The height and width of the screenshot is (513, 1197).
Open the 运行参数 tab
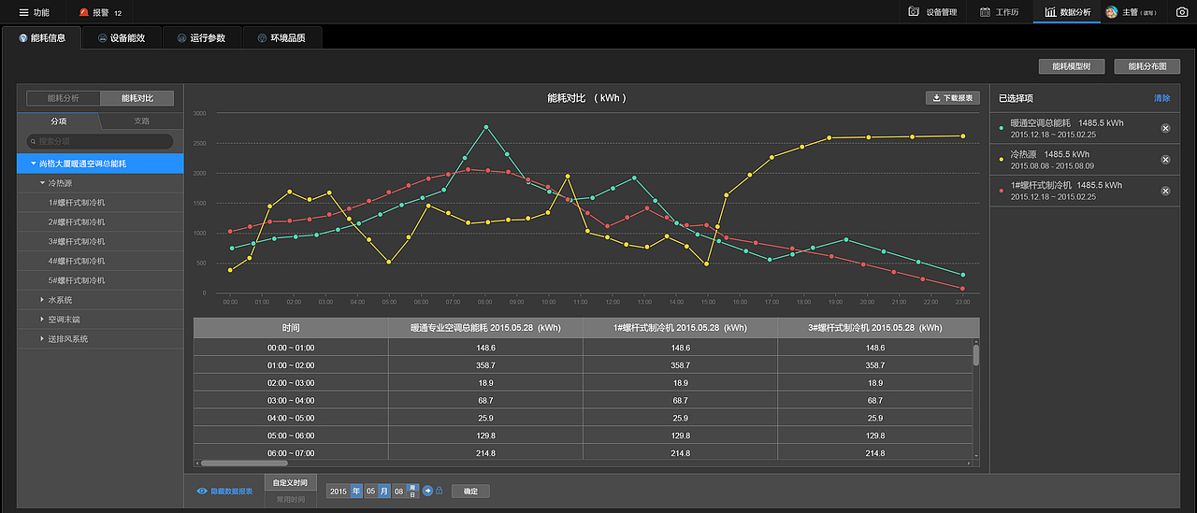pos(200,38)
